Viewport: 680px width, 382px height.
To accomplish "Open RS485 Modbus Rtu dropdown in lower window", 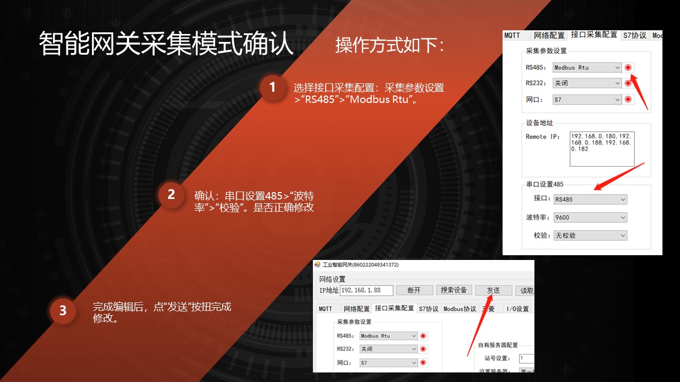I will point(389,336).
